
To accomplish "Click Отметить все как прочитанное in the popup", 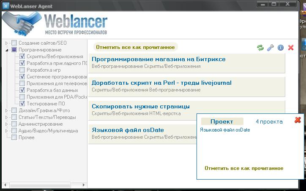I will point(244,168).
